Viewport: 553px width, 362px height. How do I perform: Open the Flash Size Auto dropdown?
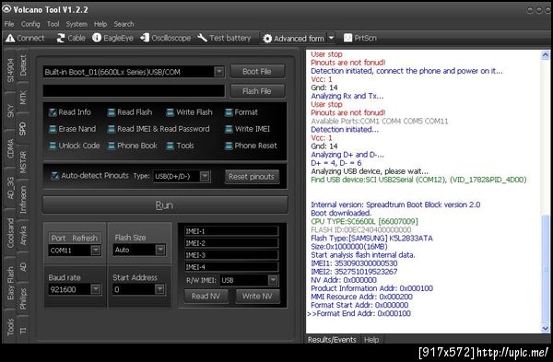pos(160,250)
